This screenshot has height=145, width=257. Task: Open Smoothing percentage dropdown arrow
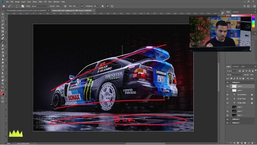coord(99,6)
